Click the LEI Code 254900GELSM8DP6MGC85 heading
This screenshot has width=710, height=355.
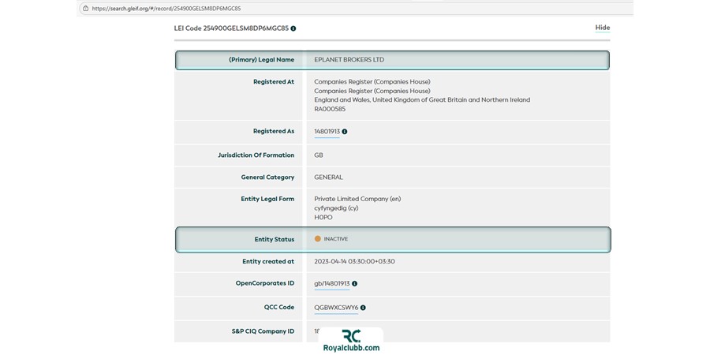click(230, 28)
